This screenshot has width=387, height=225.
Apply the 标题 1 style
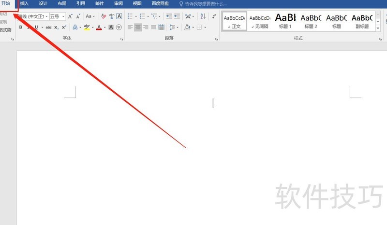click(285, 21)
